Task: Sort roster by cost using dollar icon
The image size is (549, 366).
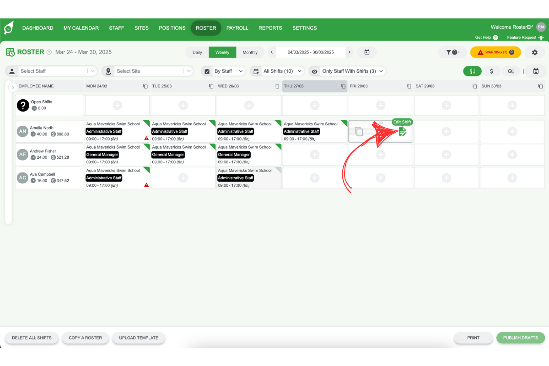Action: coord(492,71)
